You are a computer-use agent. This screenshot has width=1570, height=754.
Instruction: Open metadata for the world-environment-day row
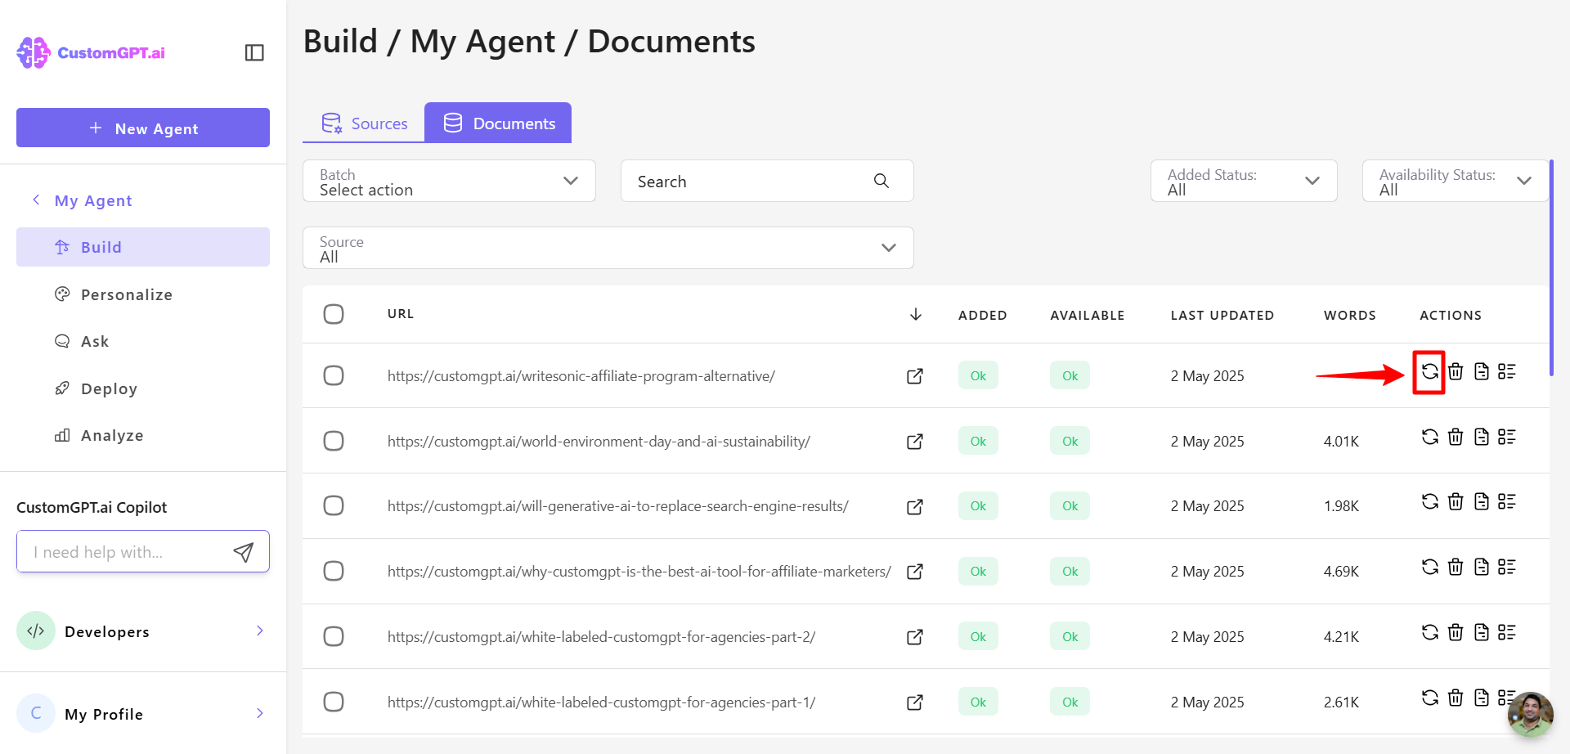click(1507, 437)
